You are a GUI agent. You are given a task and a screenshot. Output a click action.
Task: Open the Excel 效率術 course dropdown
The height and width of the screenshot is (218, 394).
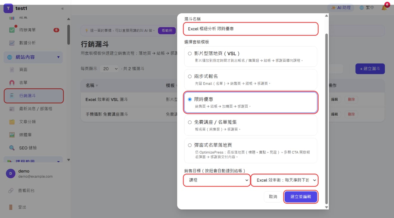[x=284, y=180]
